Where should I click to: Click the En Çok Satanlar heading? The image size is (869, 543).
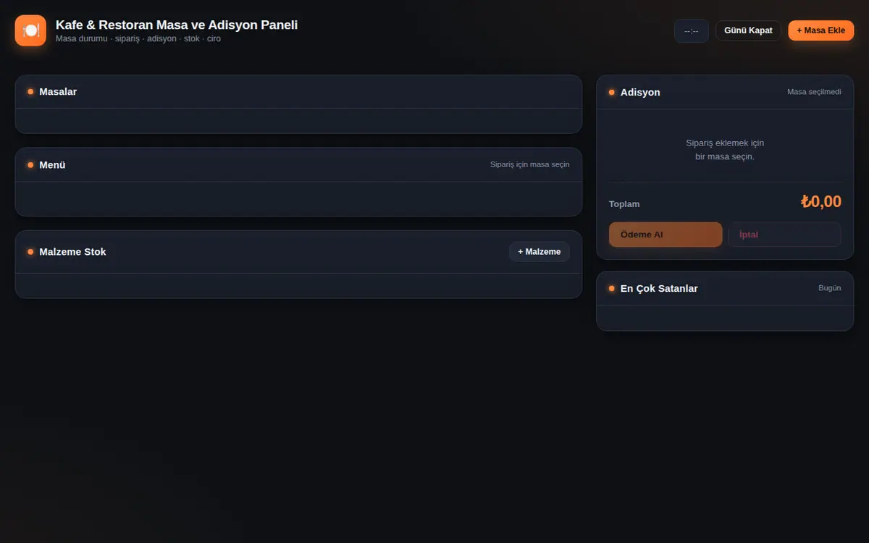pos(659,288)
